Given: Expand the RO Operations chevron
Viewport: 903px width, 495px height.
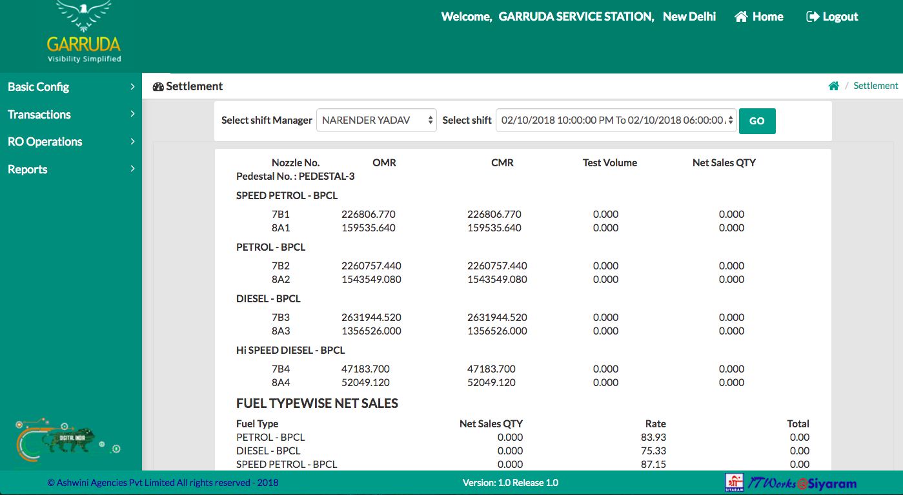Looking at the screenshot, I should [132, 141].
